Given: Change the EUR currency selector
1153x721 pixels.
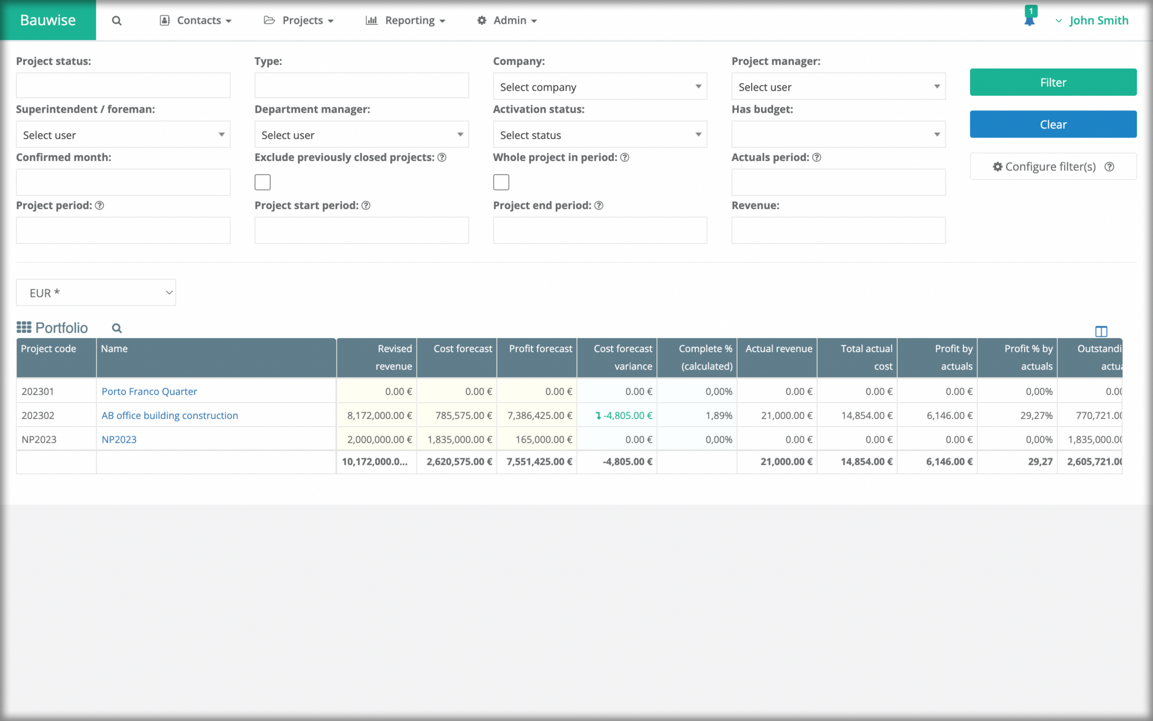Looking at the screenshot, I should 96,292.
